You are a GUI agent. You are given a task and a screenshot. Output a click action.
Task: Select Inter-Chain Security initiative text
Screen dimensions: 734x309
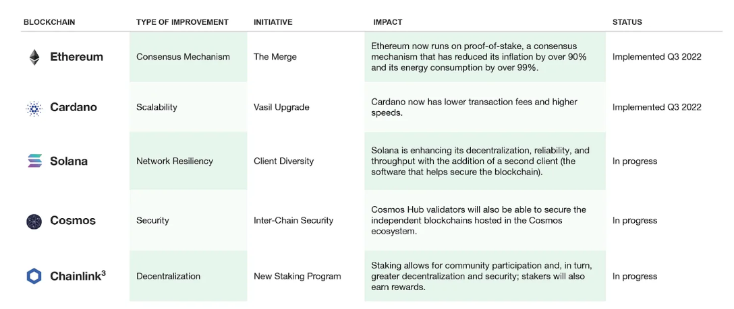tap(293, 221)
